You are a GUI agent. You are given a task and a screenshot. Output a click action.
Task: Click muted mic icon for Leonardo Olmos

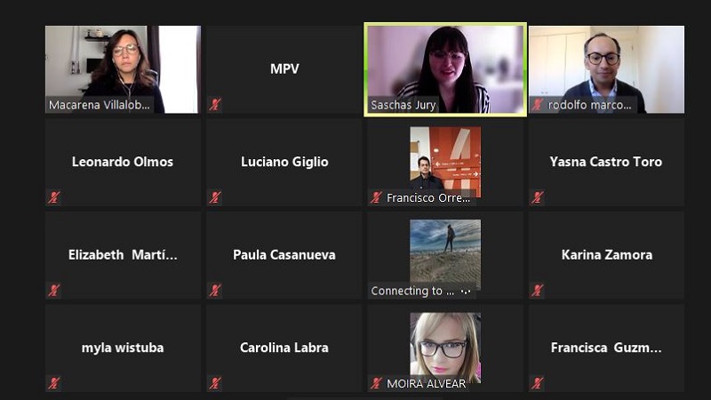point(54,197)
